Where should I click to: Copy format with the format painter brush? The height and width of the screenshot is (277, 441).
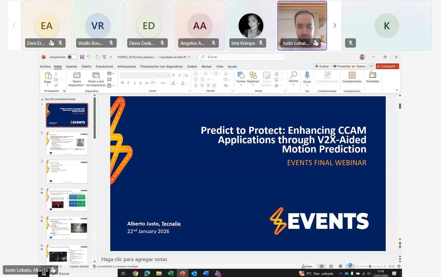click(x=56, y=85)
